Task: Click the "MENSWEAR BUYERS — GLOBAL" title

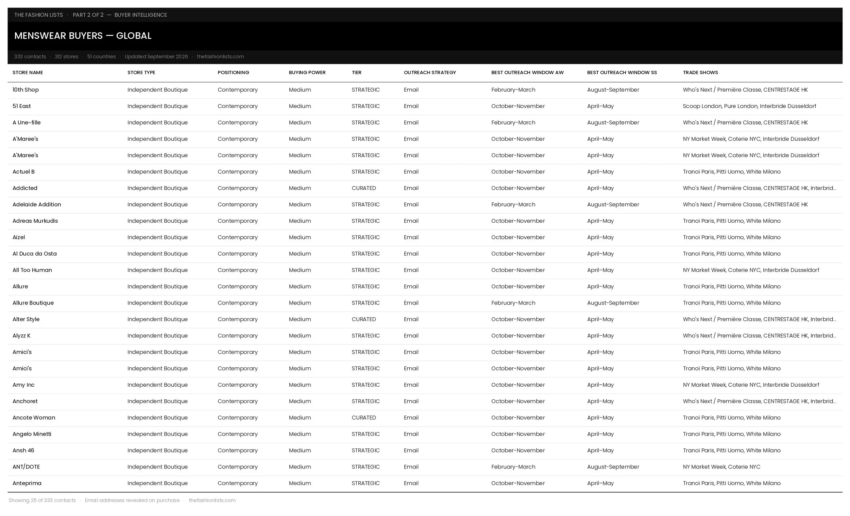Action: [x=83, y=36]
